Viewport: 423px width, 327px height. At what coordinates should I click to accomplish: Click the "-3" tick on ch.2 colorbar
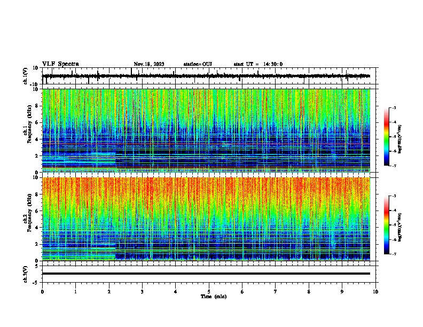394,196
